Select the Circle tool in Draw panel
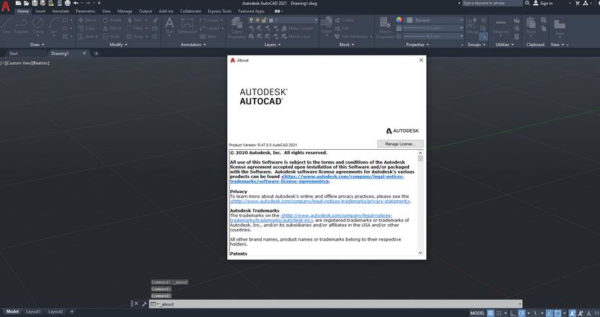 point(38,26)
